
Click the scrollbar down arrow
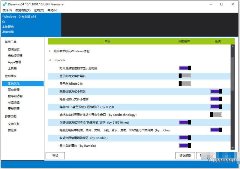coord(233,148)
